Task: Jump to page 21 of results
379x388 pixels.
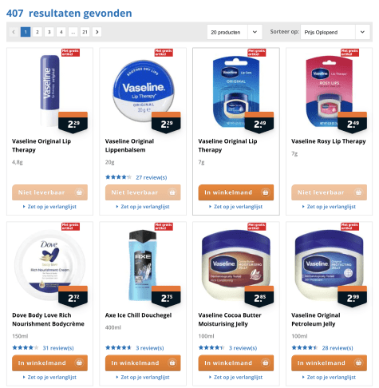Action: 85,32
